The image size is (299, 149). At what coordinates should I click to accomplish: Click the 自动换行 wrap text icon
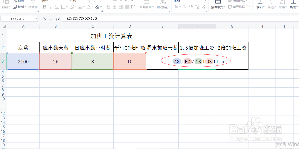tap(163, 7)
